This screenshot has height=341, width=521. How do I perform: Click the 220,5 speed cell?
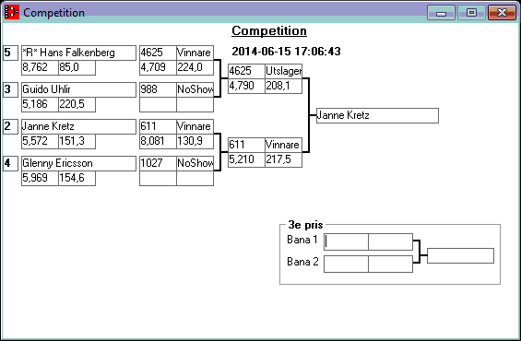pyautogui.click(x=77, y=104)
